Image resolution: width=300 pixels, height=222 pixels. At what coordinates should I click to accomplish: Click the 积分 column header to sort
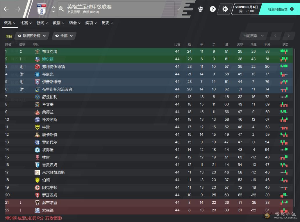tap(267, 44)
